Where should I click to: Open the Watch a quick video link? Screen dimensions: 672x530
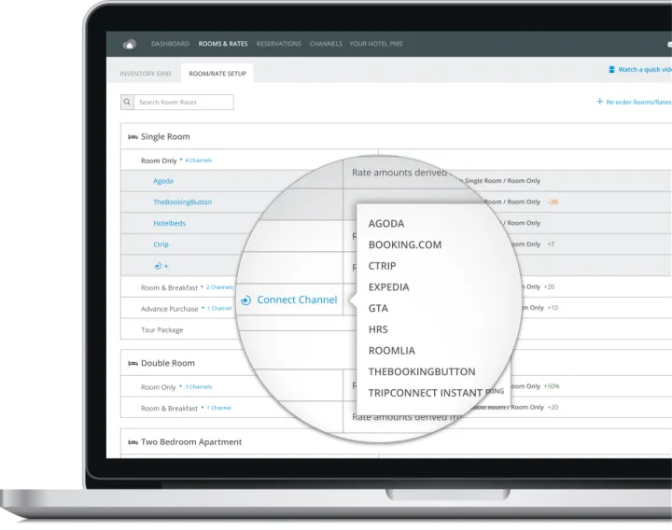[x=645, y=69]
